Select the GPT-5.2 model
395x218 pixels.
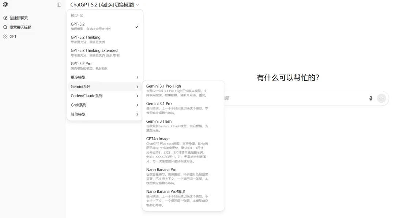(x=105, y=26)
